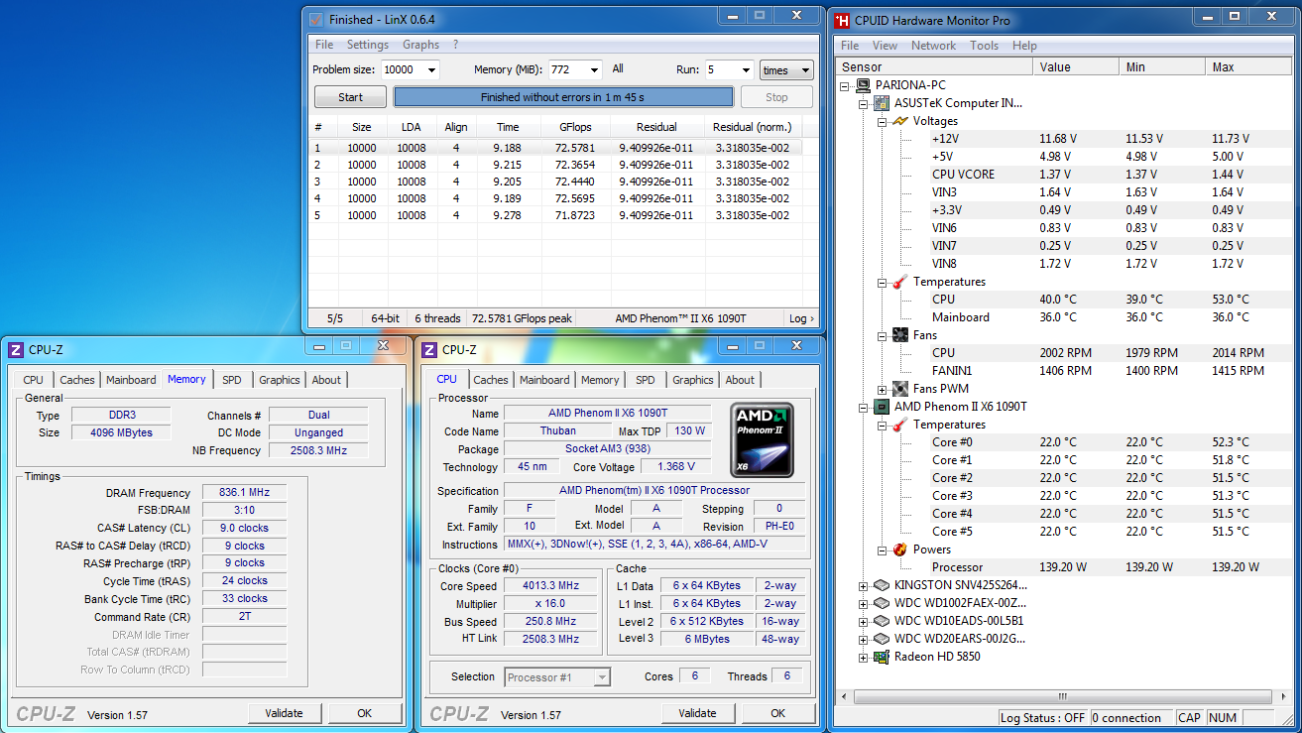Screen dimensions: 1302x733
Task: Open the Memory (MiB) dropdown
Action: (593, 70)
